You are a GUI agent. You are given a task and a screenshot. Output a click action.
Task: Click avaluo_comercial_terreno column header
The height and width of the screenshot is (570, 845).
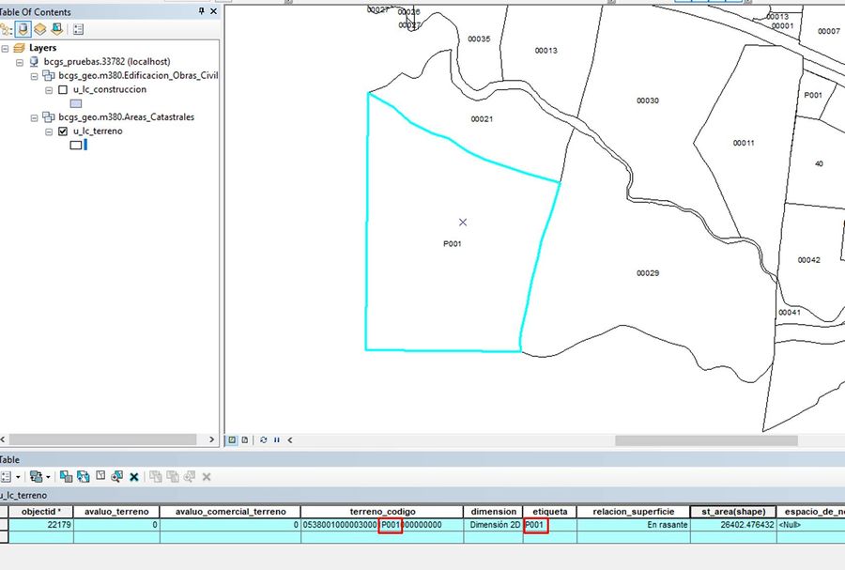(230, 511)
